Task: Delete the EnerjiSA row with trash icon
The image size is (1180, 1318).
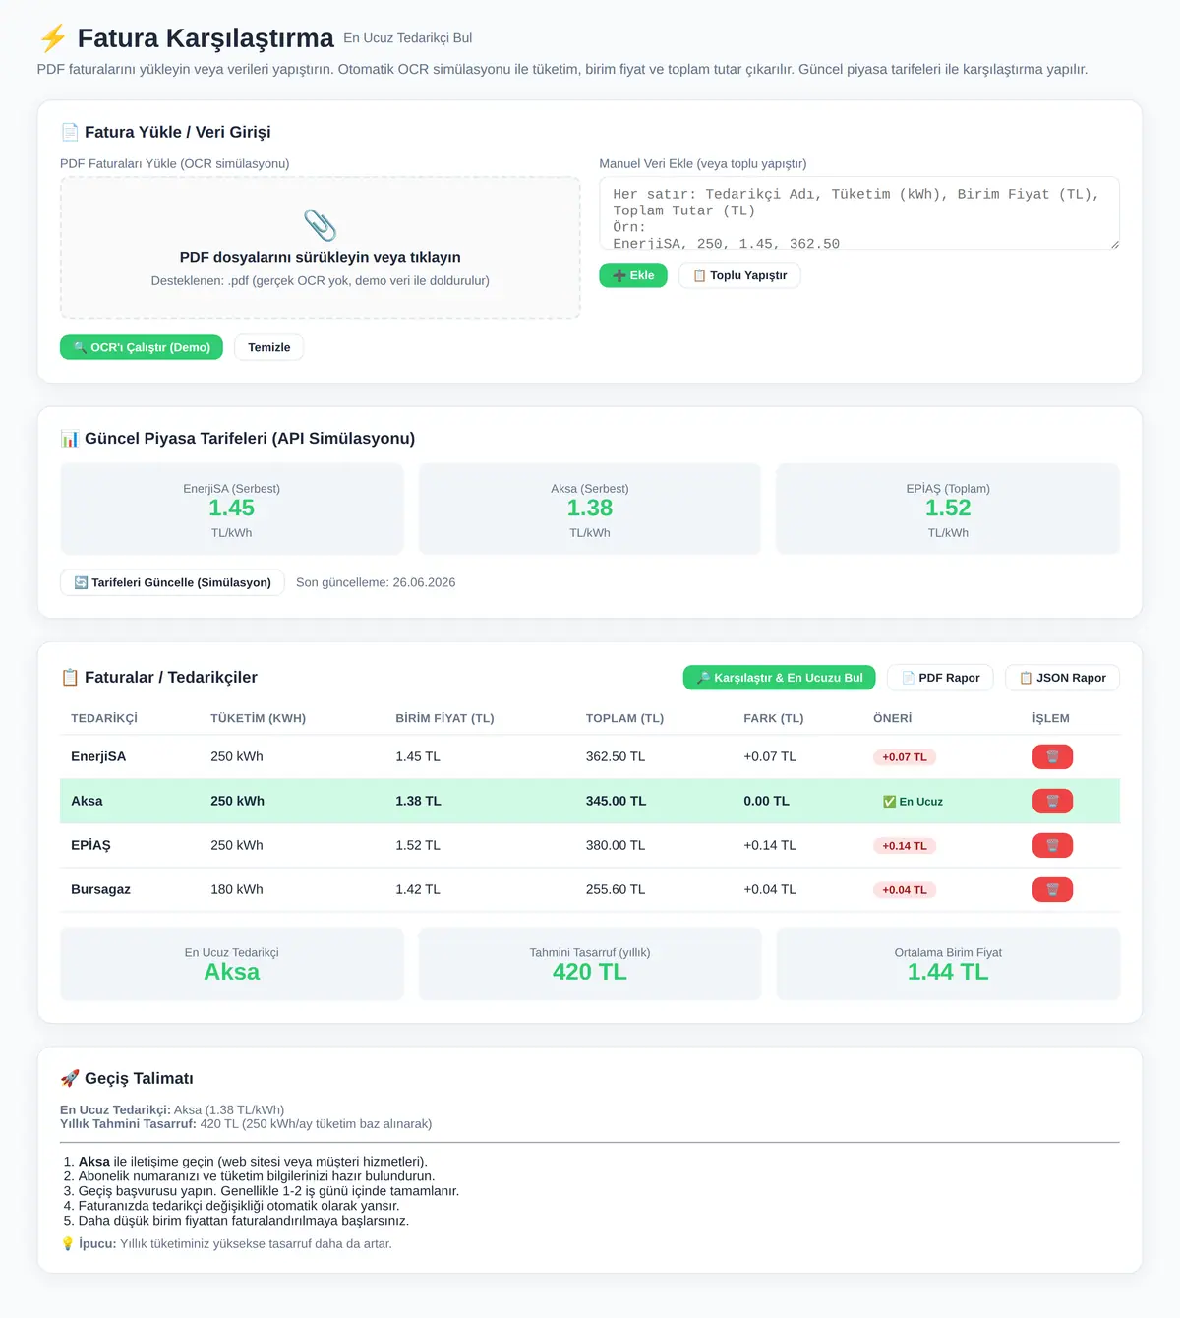Action: click(1052, 756)
